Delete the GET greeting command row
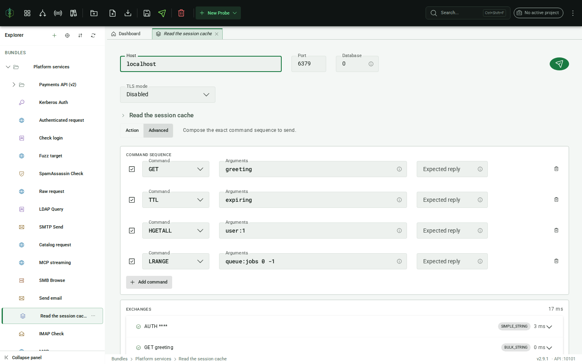The width and height of the screenshot is (582, 364). pos(556,169)
